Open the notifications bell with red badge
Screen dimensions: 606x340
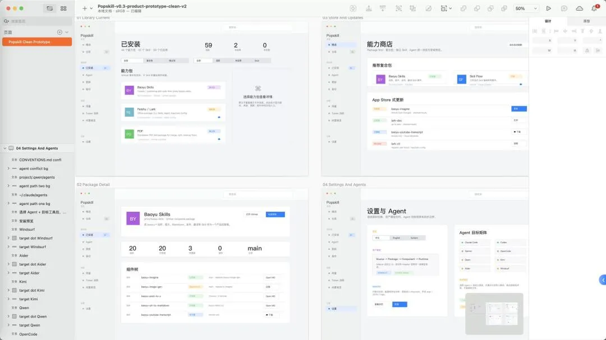[595, 8]
